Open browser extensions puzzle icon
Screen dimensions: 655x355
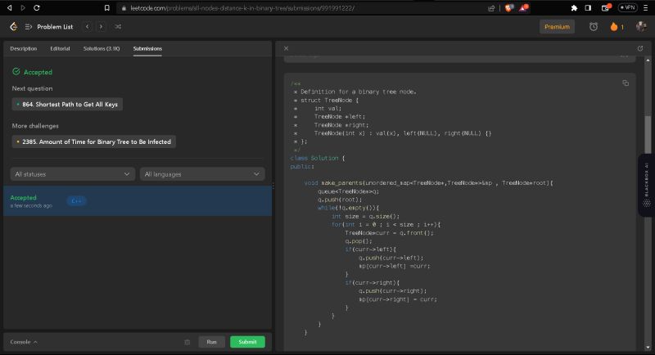574,8
